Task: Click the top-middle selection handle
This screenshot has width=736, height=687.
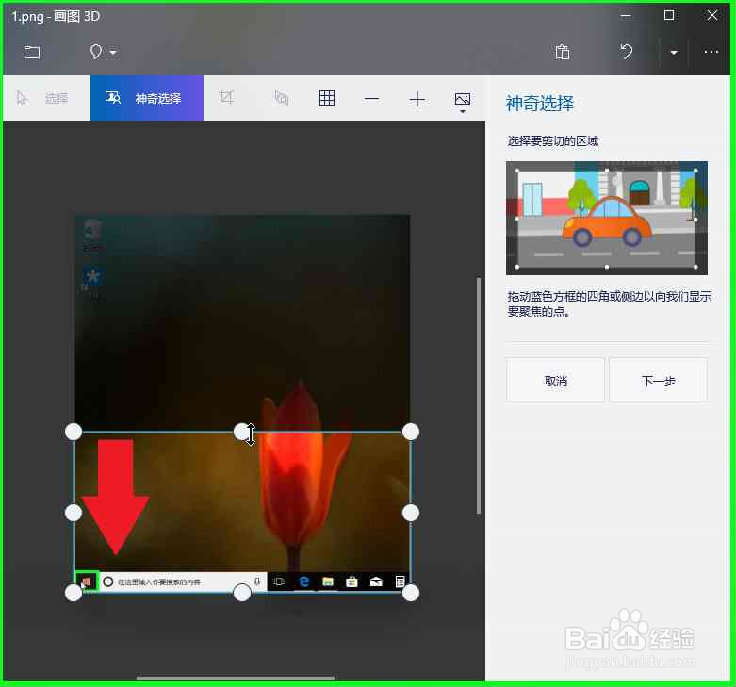Action: point(242,432)
